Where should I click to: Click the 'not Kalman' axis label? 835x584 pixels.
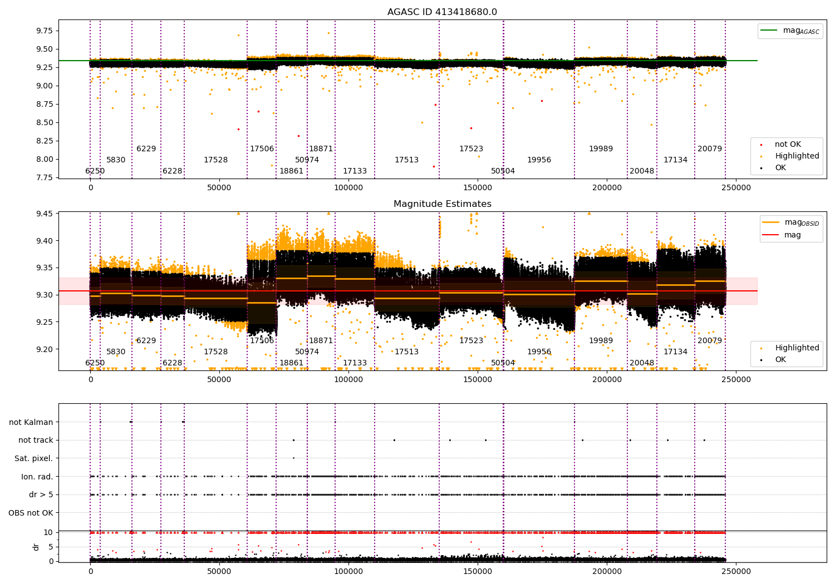click(31, 422)
